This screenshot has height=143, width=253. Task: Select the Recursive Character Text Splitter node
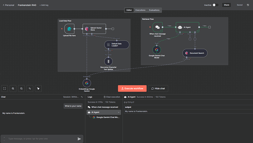[108, 61]
